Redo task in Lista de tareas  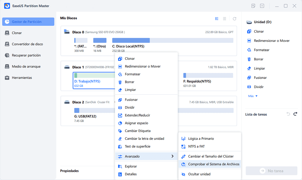point(295,114)
